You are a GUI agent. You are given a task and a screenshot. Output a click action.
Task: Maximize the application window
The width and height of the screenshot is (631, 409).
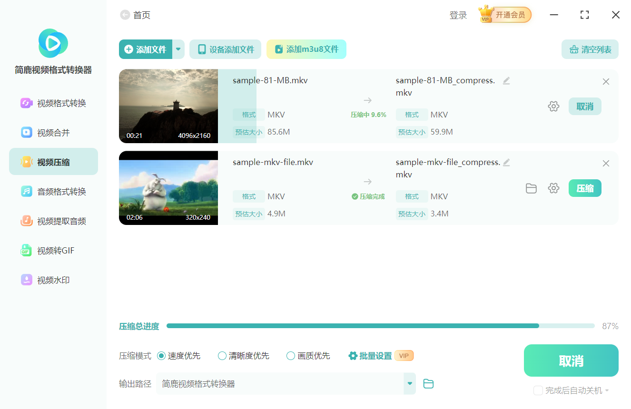point(585,15)
